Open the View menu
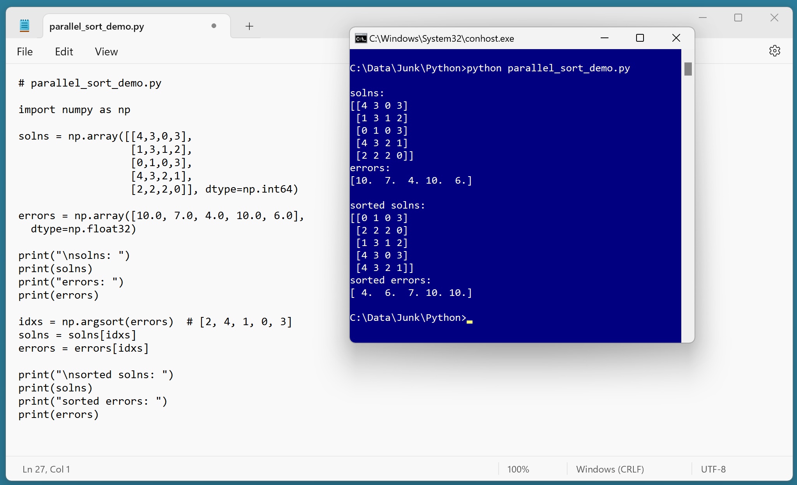 (x=106, y=51)
